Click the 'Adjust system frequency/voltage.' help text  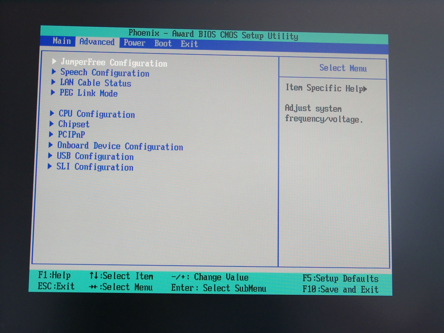coord(324,114)
